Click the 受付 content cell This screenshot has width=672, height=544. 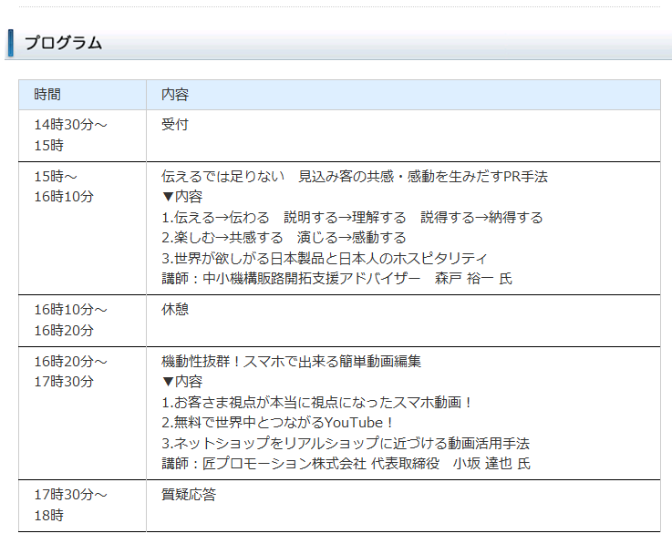point(403,136)
